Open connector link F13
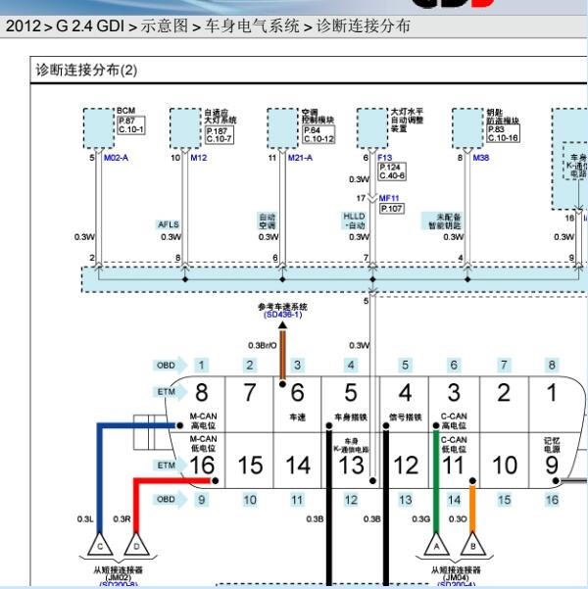588x589 pixels. [x=385, y=158]
